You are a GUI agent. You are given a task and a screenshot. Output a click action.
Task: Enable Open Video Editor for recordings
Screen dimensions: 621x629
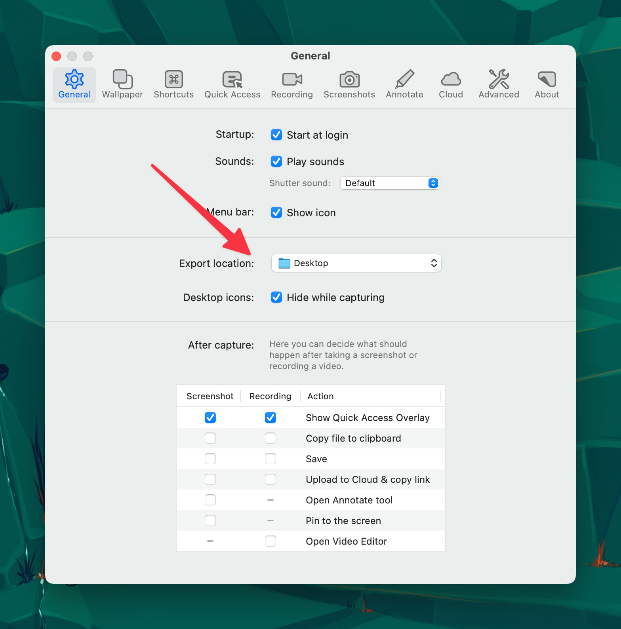point(270,541)
